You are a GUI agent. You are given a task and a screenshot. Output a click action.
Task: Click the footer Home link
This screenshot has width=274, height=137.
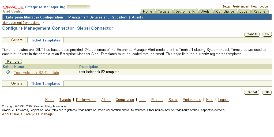click(x=50, y=100)
